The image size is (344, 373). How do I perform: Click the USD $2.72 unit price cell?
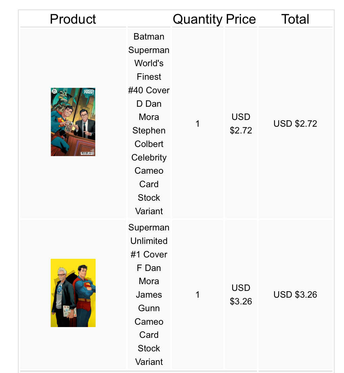(x=241, y=124)
